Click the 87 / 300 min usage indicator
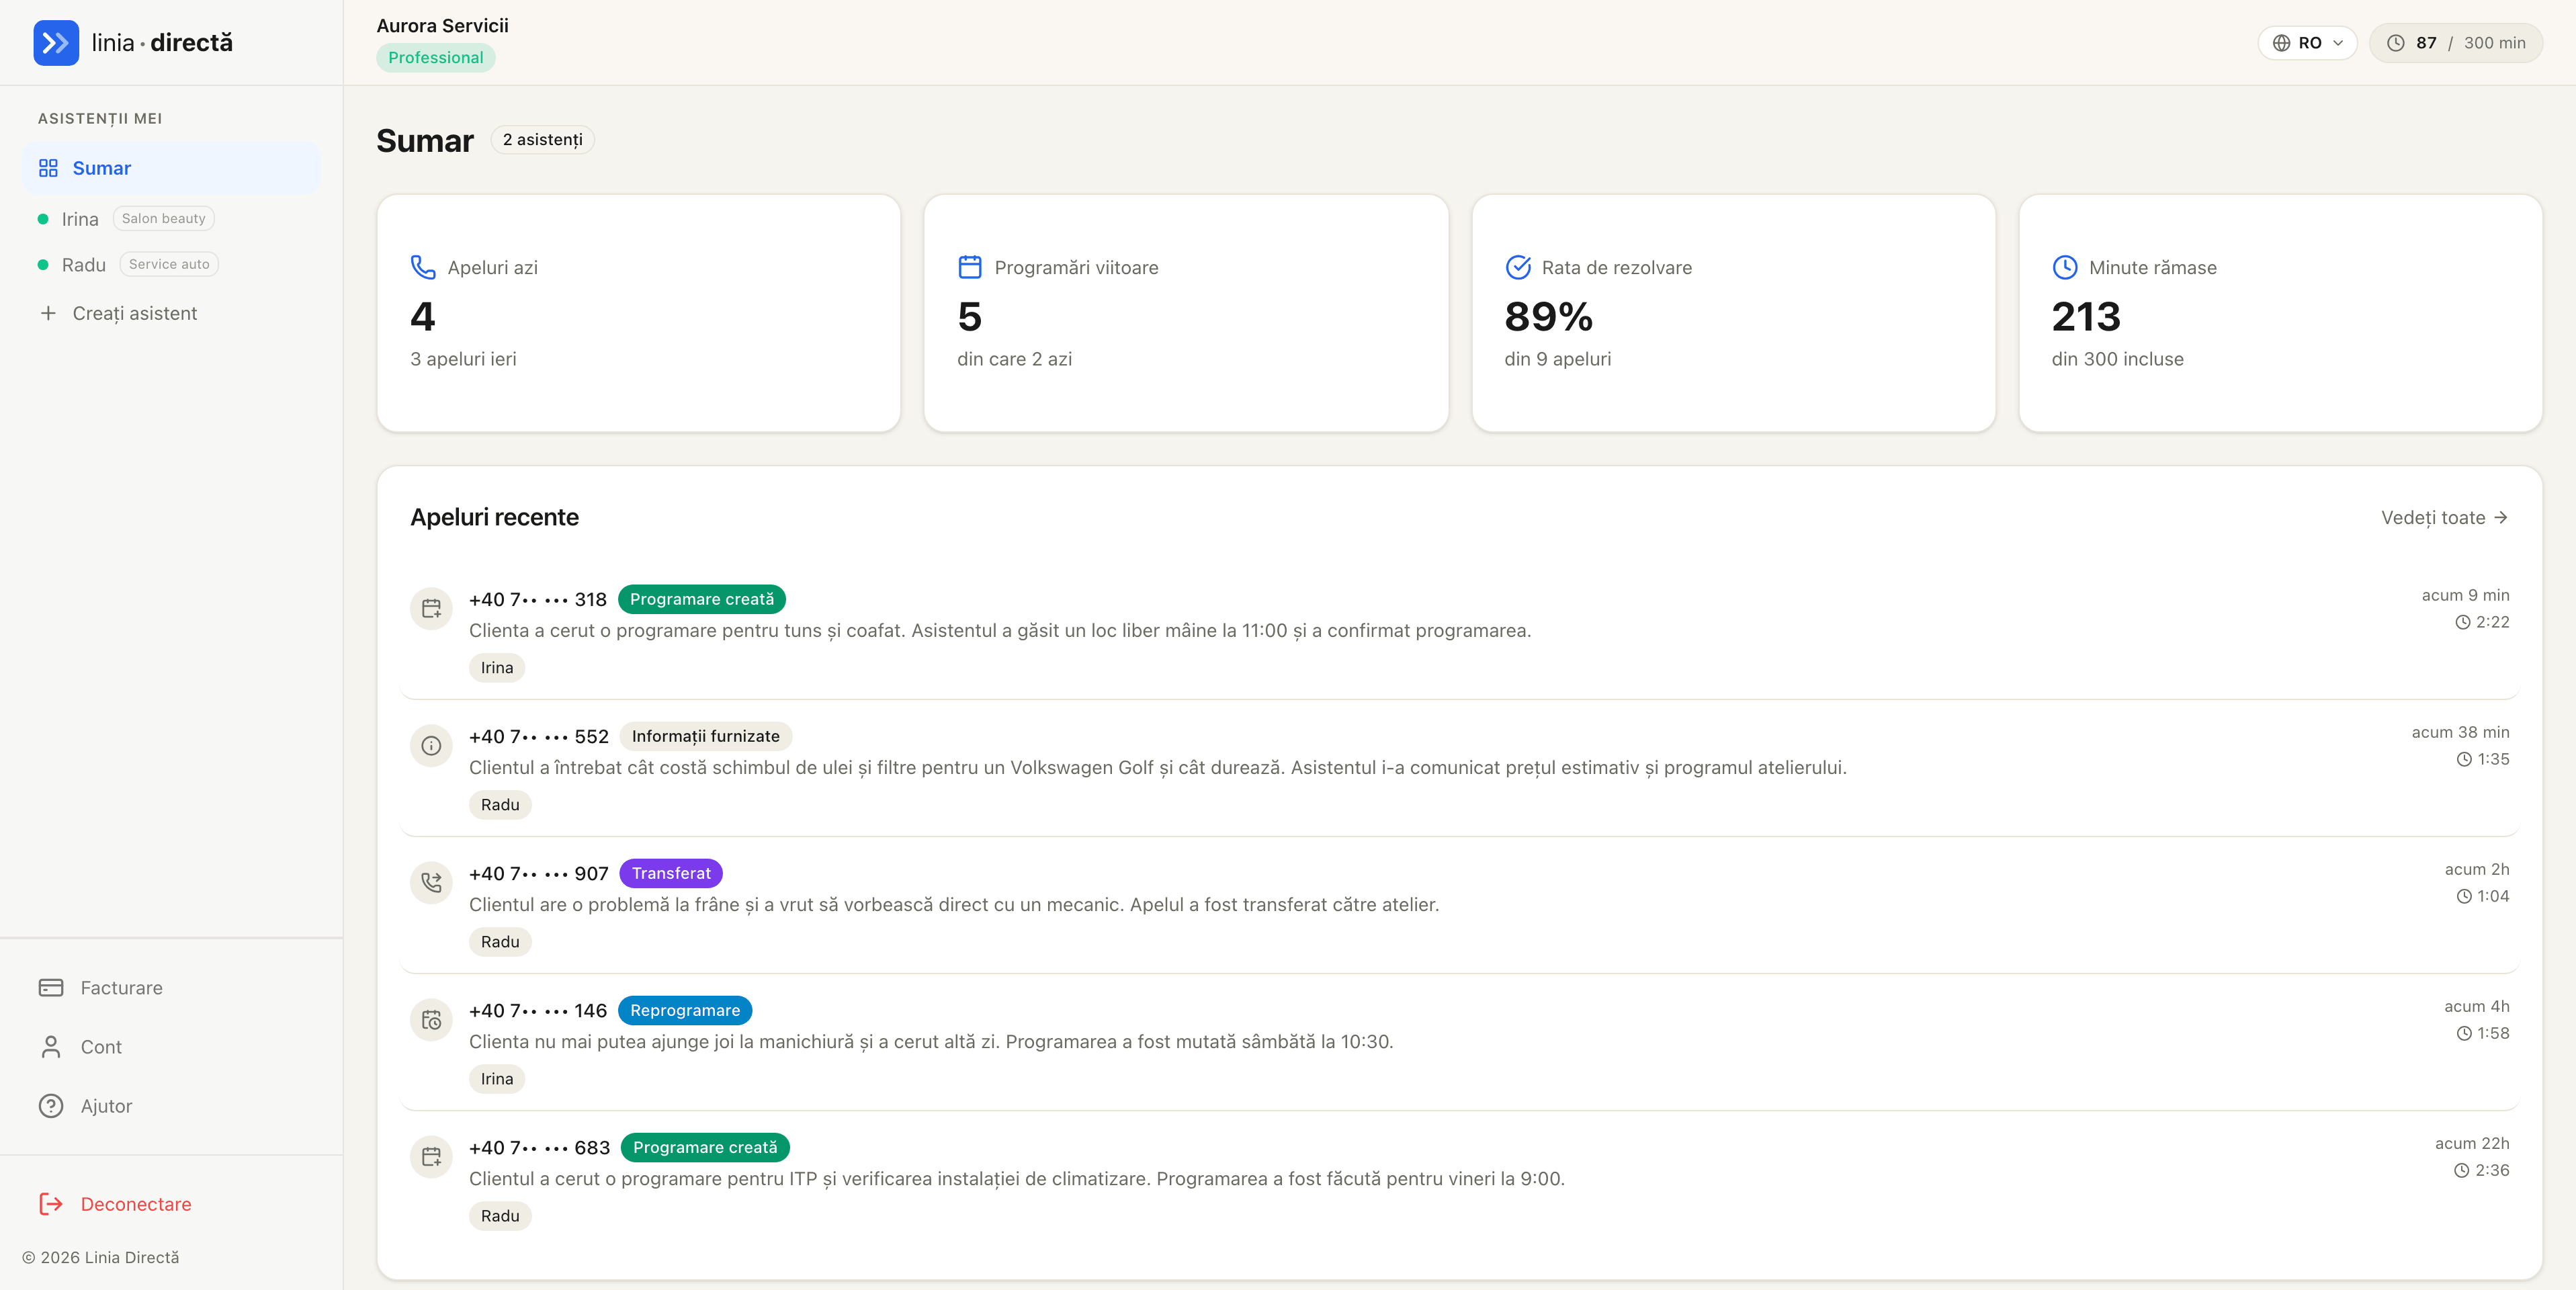 pyautogui.click(x=2455, y=43)
